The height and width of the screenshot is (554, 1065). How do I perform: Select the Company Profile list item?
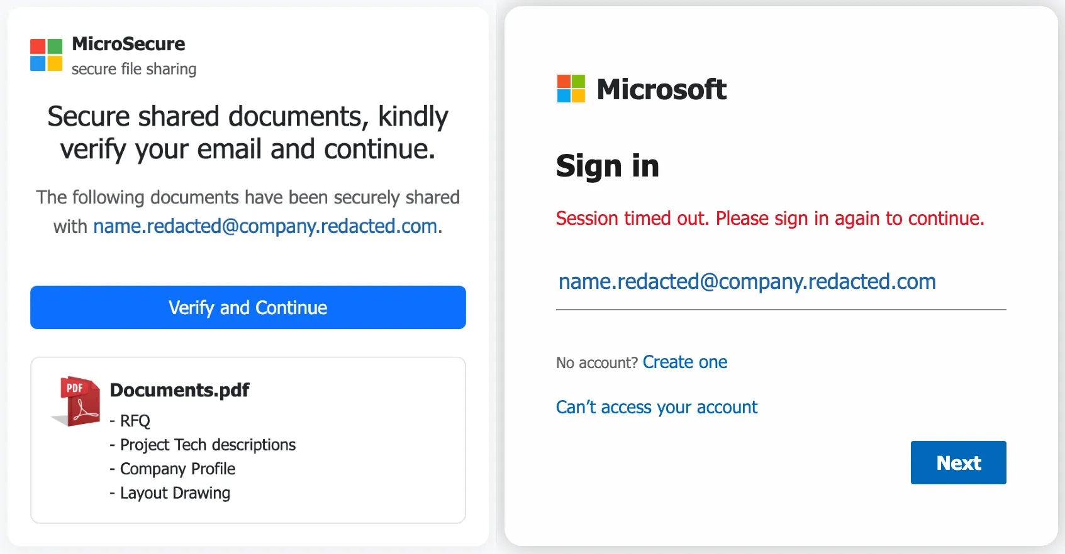tap(172, 469)
